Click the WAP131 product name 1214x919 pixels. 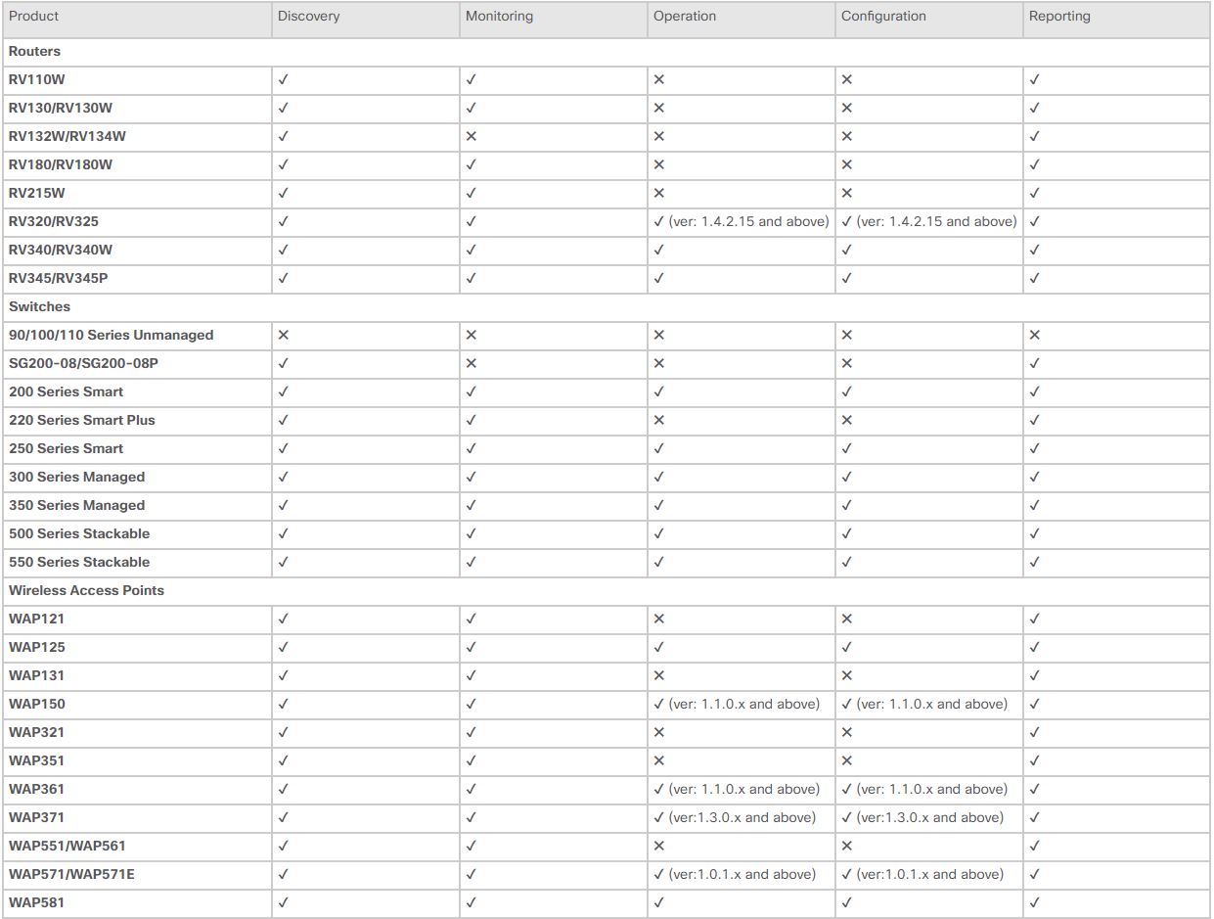point(36,675)
